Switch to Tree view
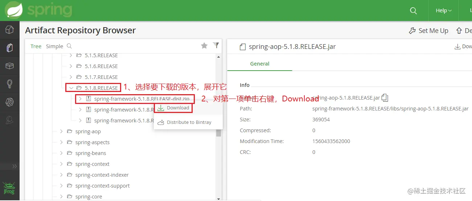 pyautogui.click(x=36, y=46)
